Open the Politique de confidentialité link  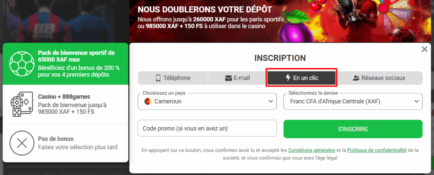tap(377, 150)
